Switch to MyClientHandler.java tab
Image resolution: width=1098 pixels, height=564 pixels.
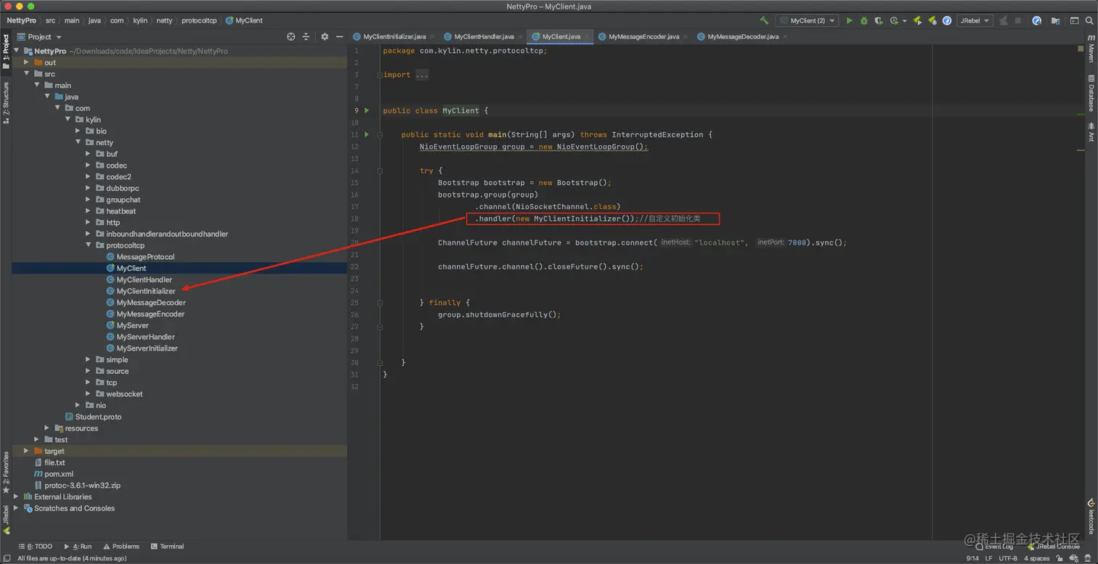click(x=483, y=36)
